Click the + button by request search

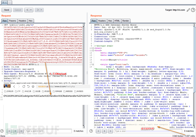15,131
